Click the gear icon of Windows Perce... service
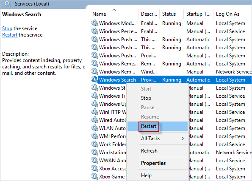 pos(95,31)
